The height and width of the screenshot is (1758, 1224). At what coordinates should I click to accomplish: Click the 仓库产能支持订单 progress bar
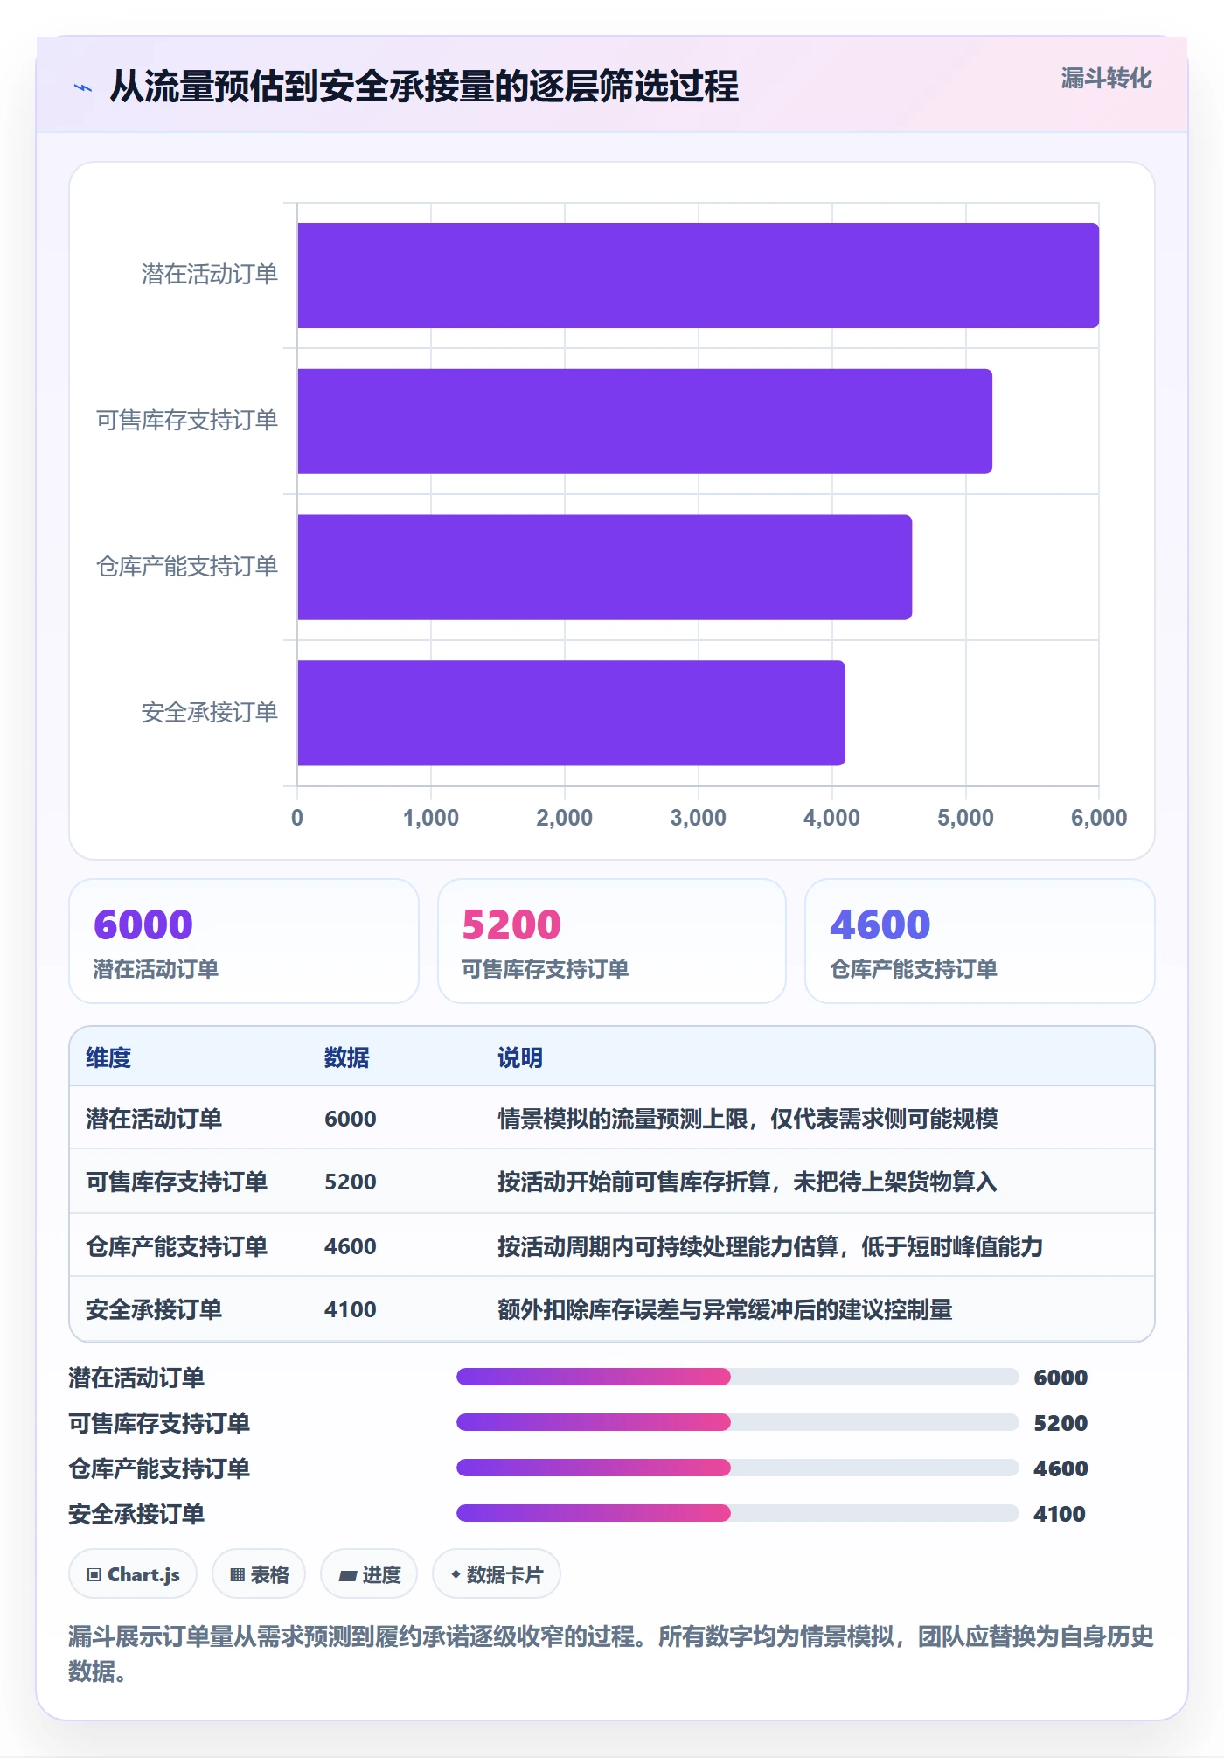coord(737,1468)
